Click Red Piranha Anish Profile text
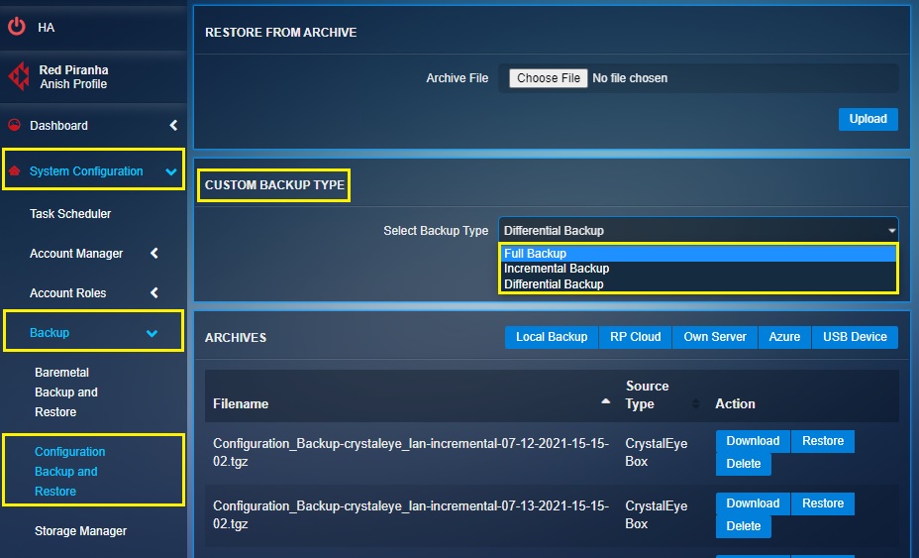The height and width of the screenshot is (558, 919). point(73,77)
